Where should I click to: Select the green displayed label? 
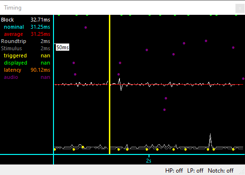[16, 63]
